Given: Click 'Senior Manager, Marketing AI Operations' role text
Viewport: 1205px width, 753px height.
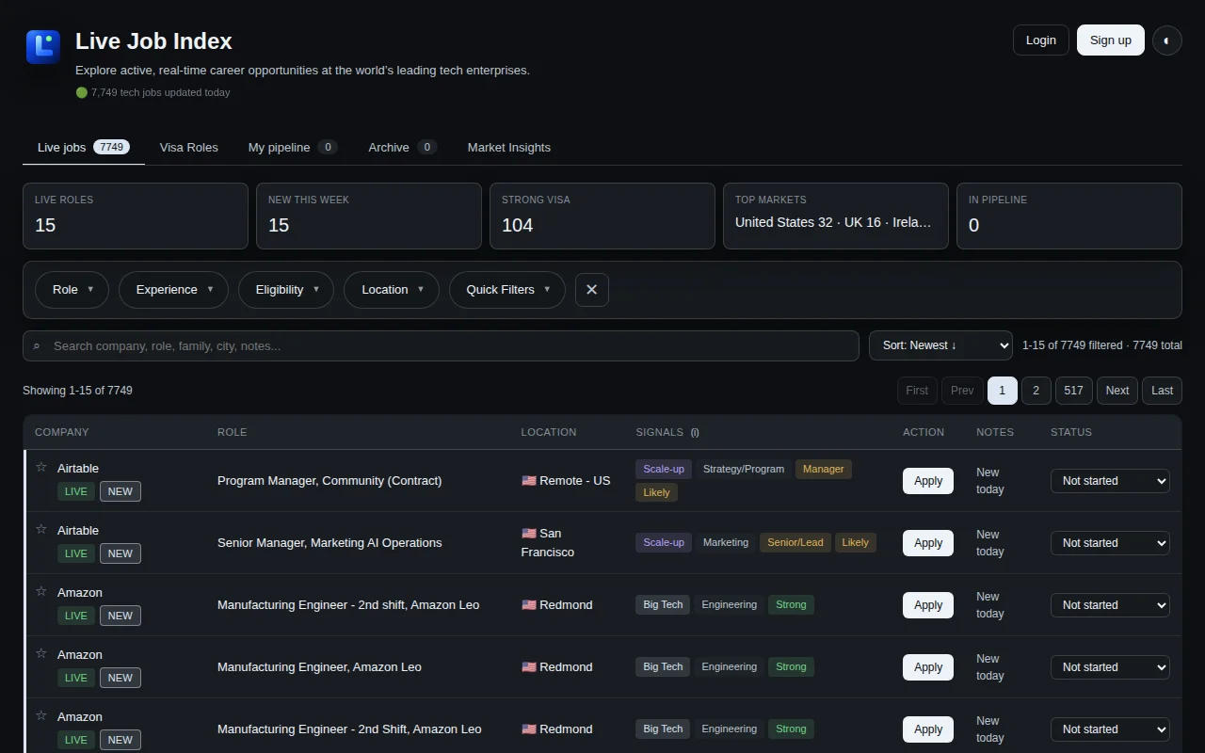Looking at the screenshot, I should (x=329, y=543).
